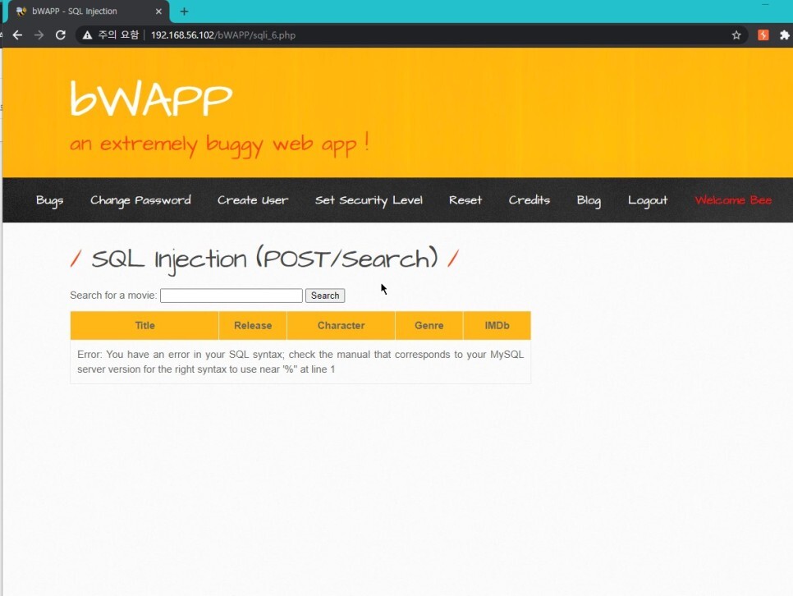
Task: Click the Character column header
Action: pos(341,325)
